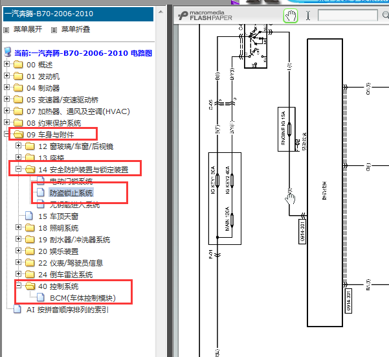The image size is (389, 357).
Task: Click the 00 概述 folder icon
Action: pos(18,65)
